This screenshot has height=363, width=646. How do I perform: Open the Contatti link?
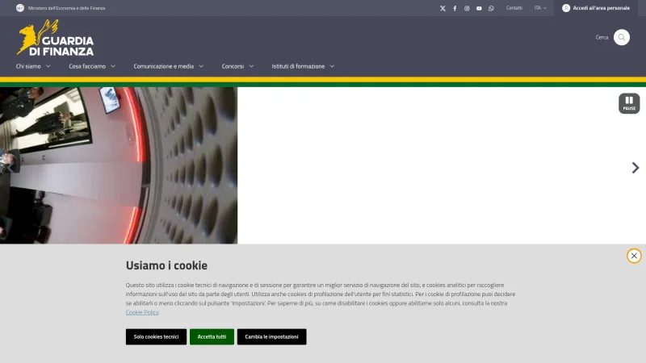point(514,8)
